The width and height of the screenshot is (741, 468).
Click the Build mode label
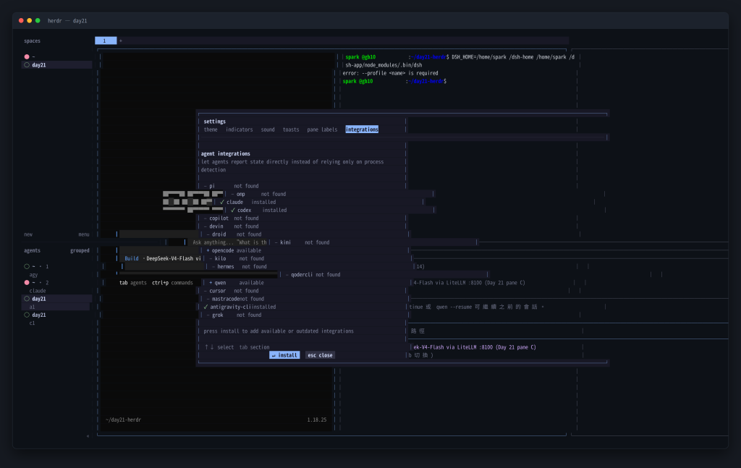(132, 259)
